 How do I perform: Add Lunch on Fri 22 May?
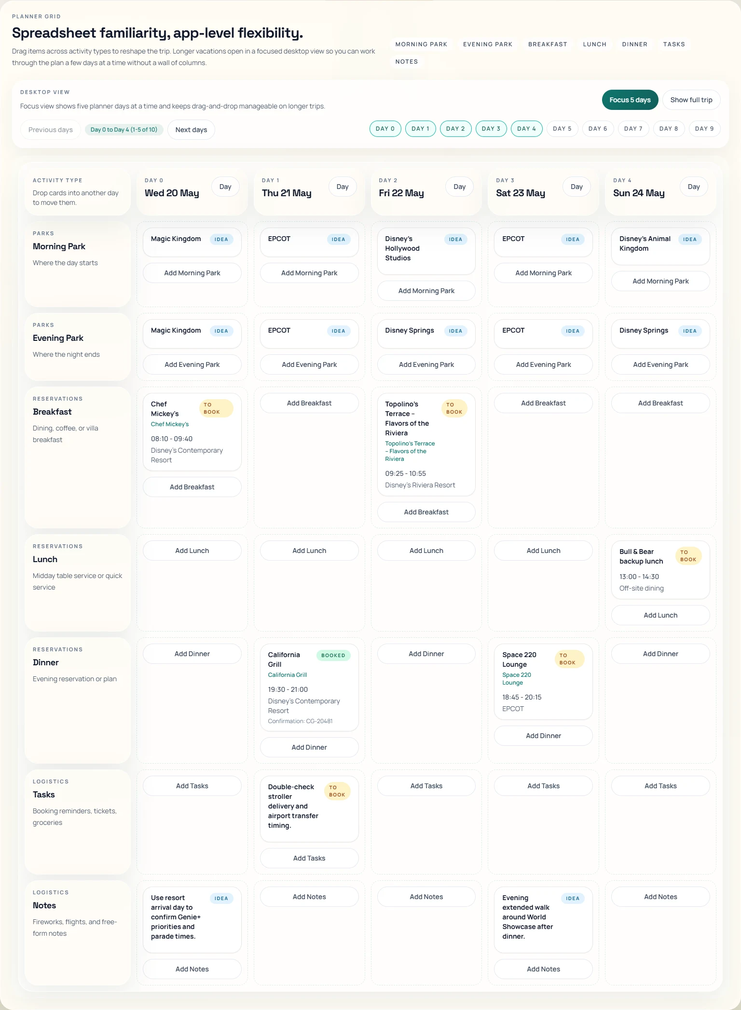pos(426,551)
